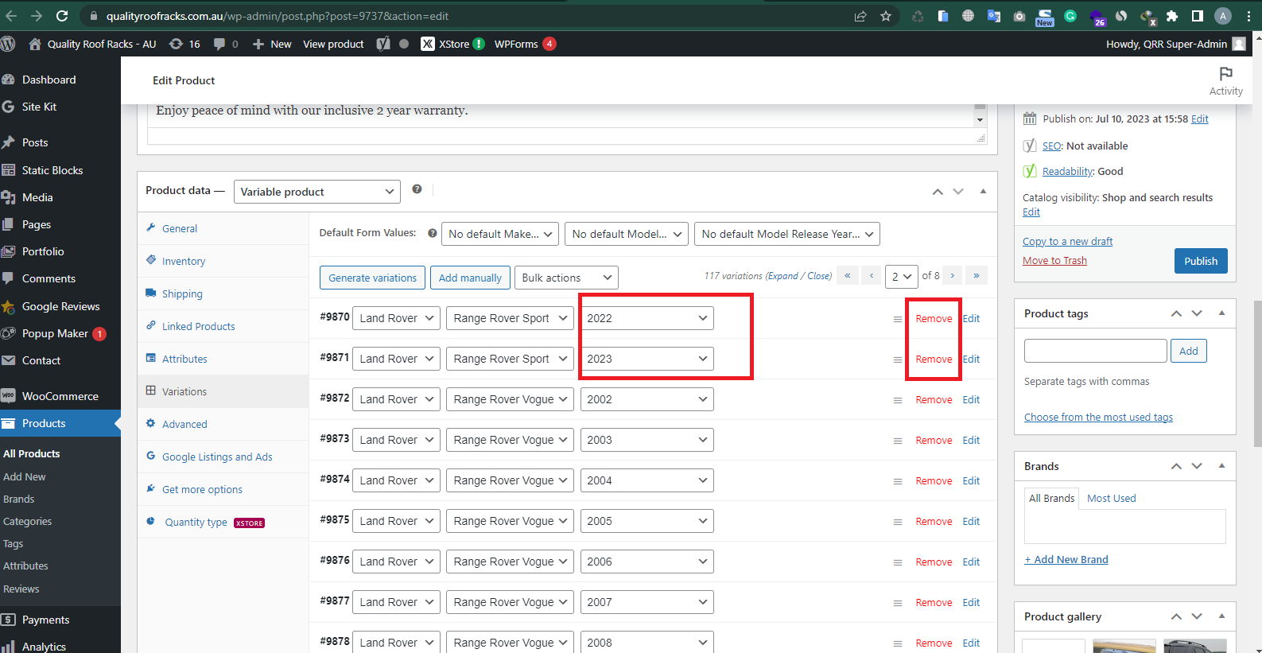Screen dimensions: 1262x653
Task: Go to first variations page
Action: point(848,276)
